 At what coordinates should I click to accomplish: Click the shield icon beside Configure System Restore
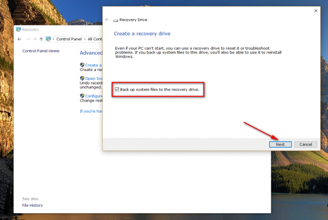tap(82, 96)
